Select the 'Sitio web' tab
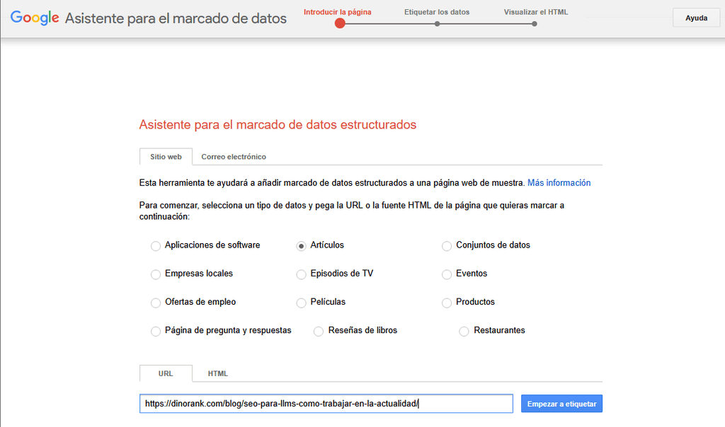 pyautogui.click(x=166, y=157)
